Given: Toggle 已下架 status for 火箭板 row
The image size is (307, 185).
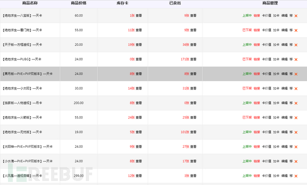Looking at the screenshot, I should tap(247, 118).
